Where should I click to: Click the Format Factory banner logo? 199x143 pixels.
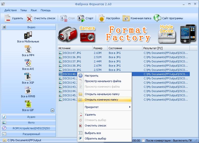pos(128,34)
